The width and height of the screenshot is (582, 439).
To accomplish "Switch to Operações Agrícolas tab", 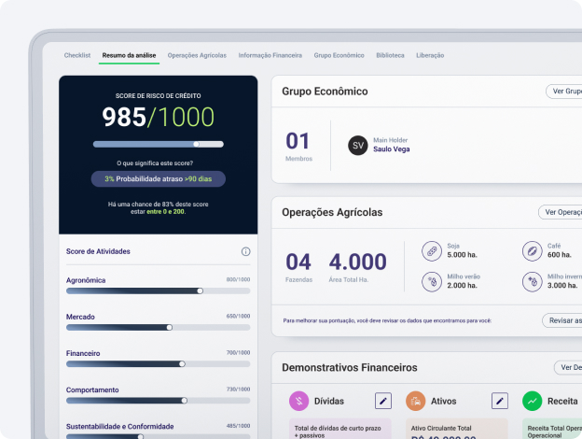I will click(197, 55).
